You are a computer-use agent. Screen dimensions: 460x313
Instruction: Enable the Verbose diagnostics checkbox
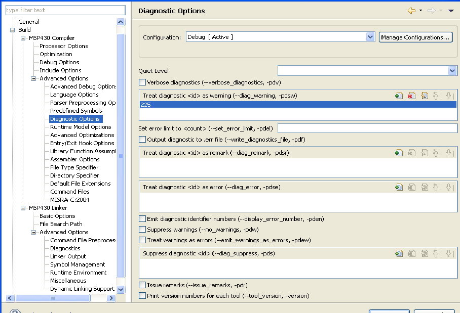pyautogui.click(x=142, y=82)
